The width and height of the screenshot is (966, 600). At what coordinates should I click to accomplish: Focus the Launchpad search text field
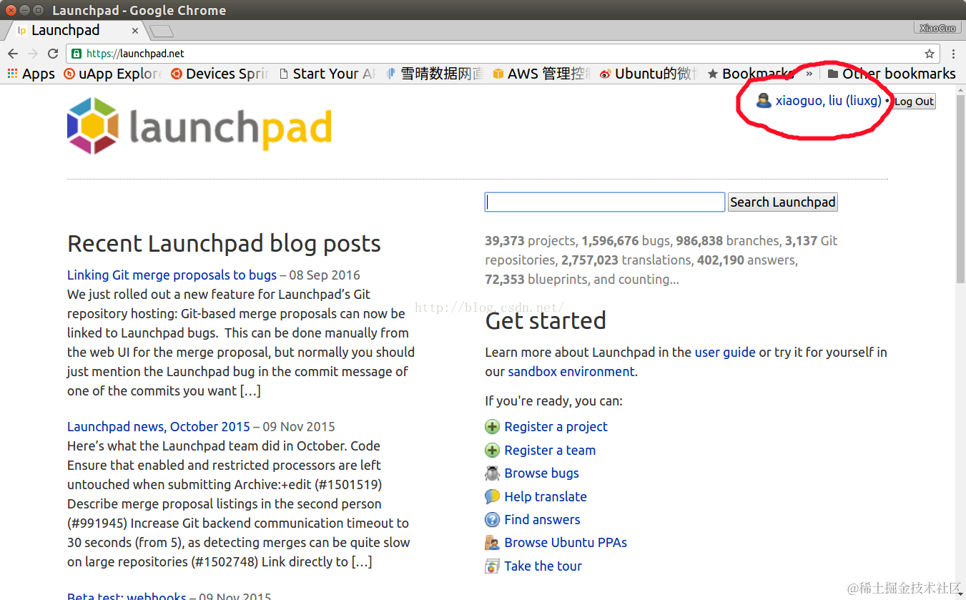[x=605, y=202]
